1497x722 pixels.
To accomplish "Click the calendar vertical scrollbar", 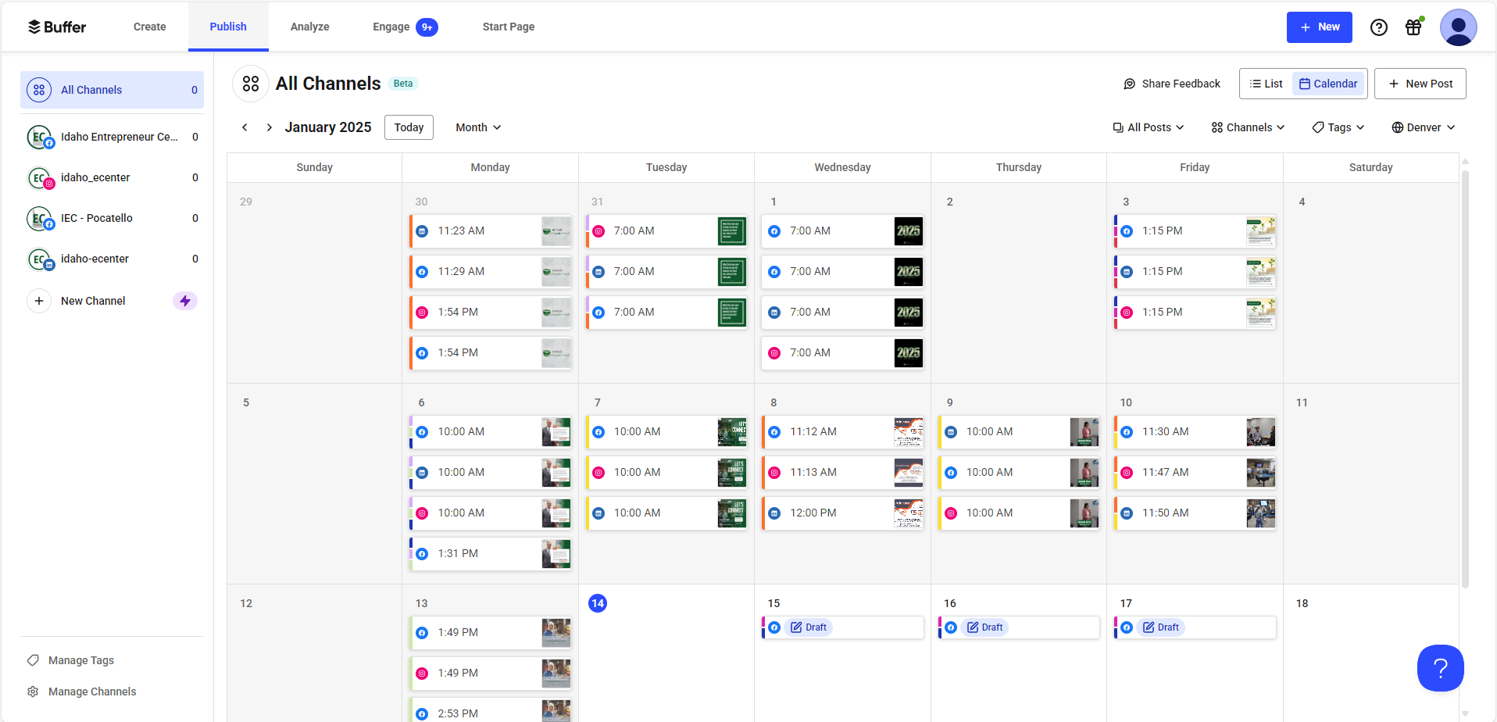I will pyautogui.click(x=1465, y=379).
